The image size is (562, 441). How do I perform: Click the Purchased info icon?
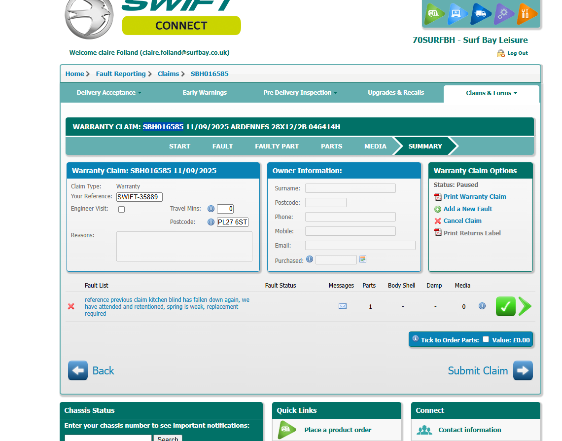pos(310,259)
